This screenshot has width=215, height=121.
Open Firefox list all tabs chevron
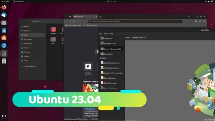(x=189, y=16)
